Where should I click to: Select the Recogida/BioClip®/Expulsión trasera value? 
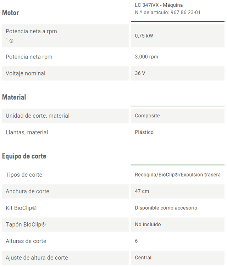pos(178,175)
